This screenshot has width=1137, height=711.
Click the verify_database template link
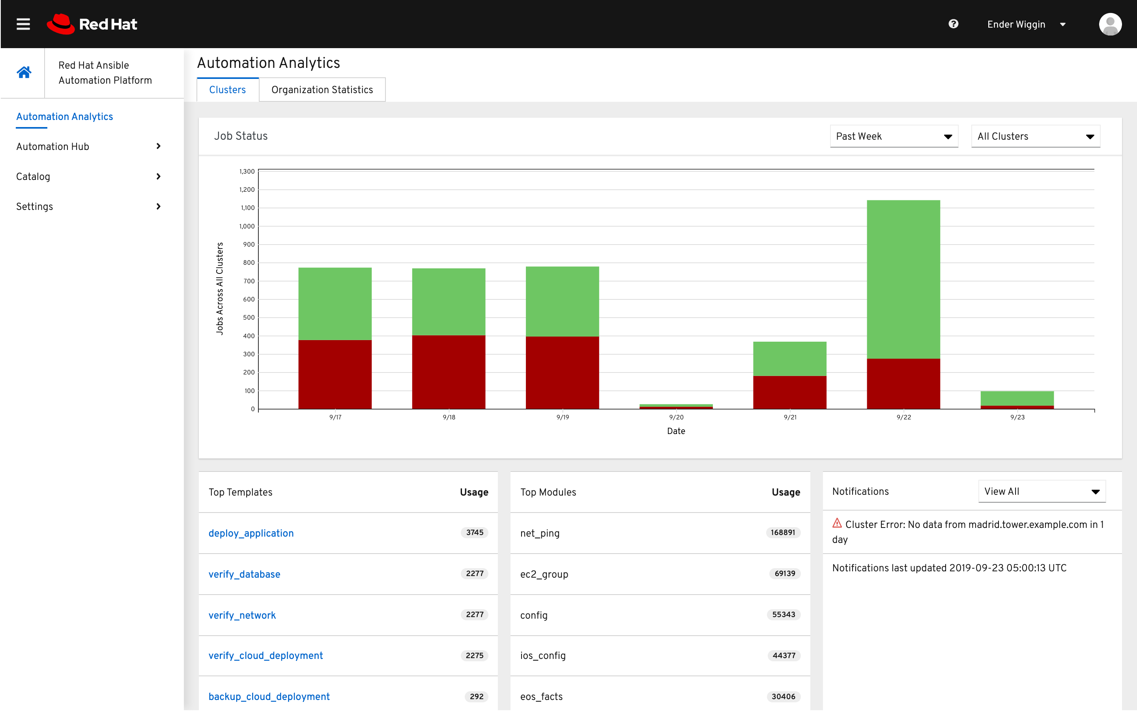244,573
